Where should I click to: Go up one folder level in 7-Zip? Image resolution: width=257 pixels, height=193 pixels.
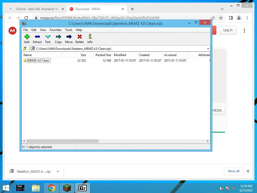[x=25, y=49]
